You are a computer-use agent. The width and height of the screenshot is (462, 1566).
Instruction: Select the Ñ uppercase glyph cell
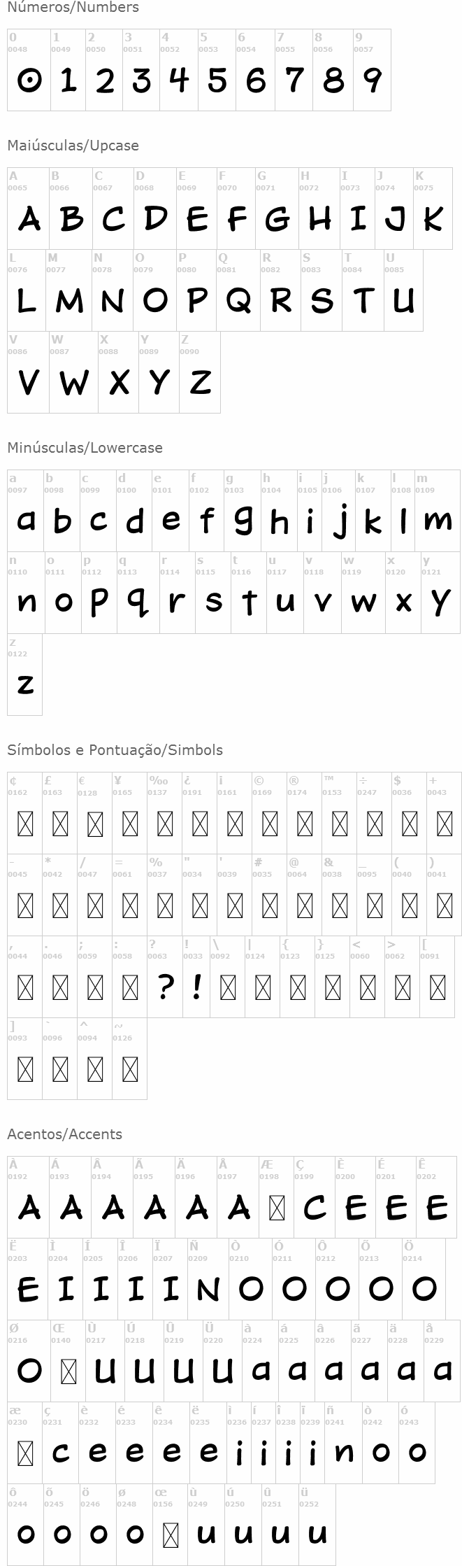(x=208, y=1280)
